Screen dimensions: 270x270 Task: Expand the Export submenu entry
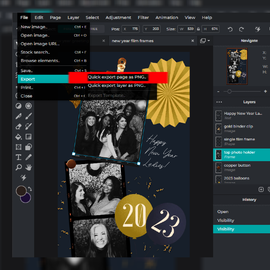pos(43,79)
